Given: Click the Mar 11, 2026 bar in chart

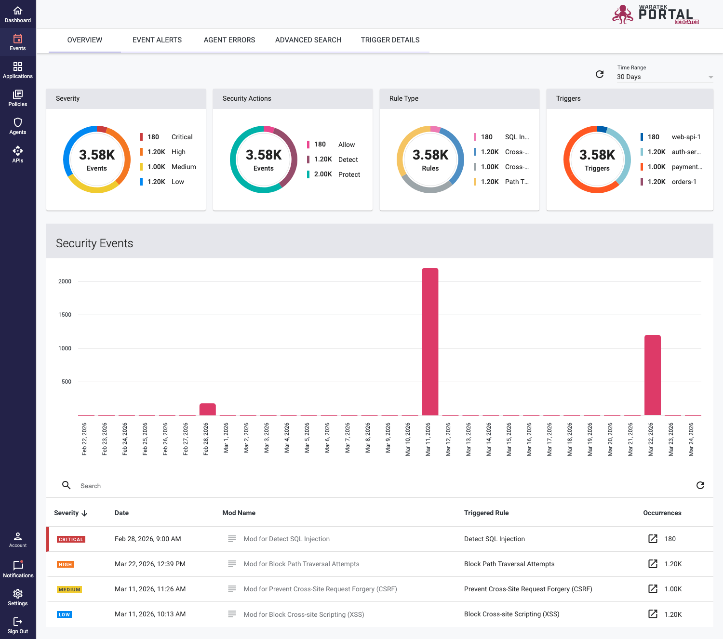Looking at the screenshot, I should click(x=430, y=342).
